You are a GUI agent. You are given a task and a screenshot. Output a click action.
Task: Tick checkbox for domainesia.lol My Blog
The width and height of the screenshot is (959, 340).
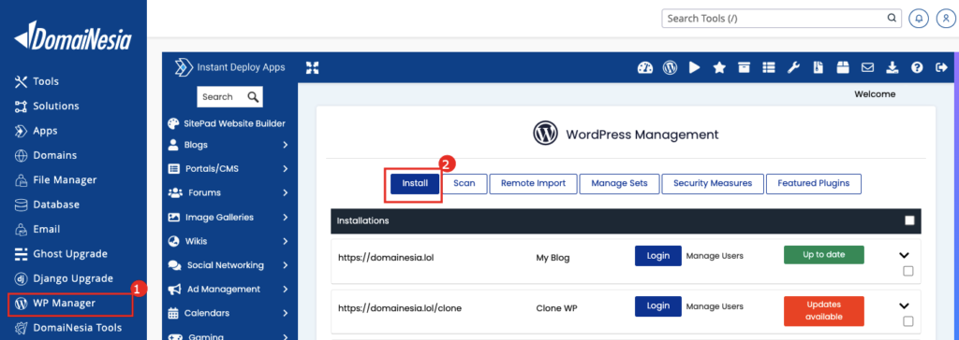click(x=908, y=271)
